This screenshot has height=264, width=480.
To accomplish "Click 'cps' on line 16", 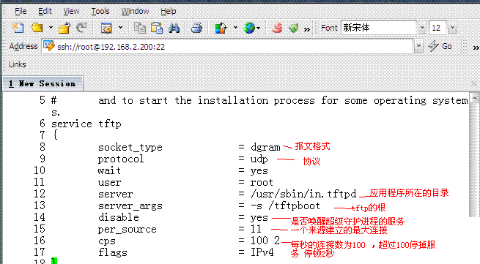I will [107, 241].
